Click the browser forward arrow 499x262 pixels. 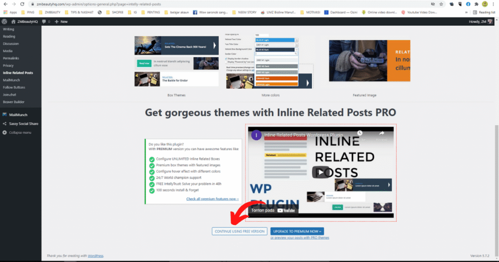tap(14, 4)
